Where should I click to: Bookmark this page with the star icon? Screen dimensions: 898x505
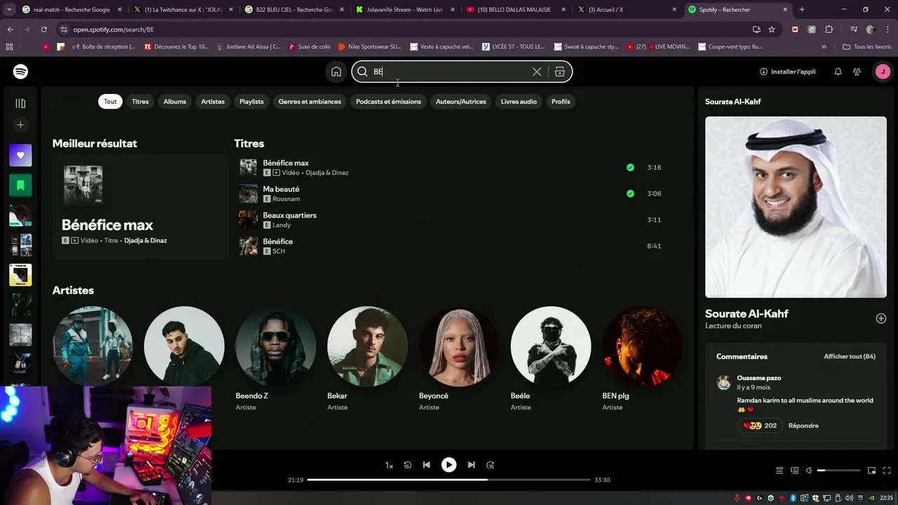pyautogui.click(x=772, y=29)
